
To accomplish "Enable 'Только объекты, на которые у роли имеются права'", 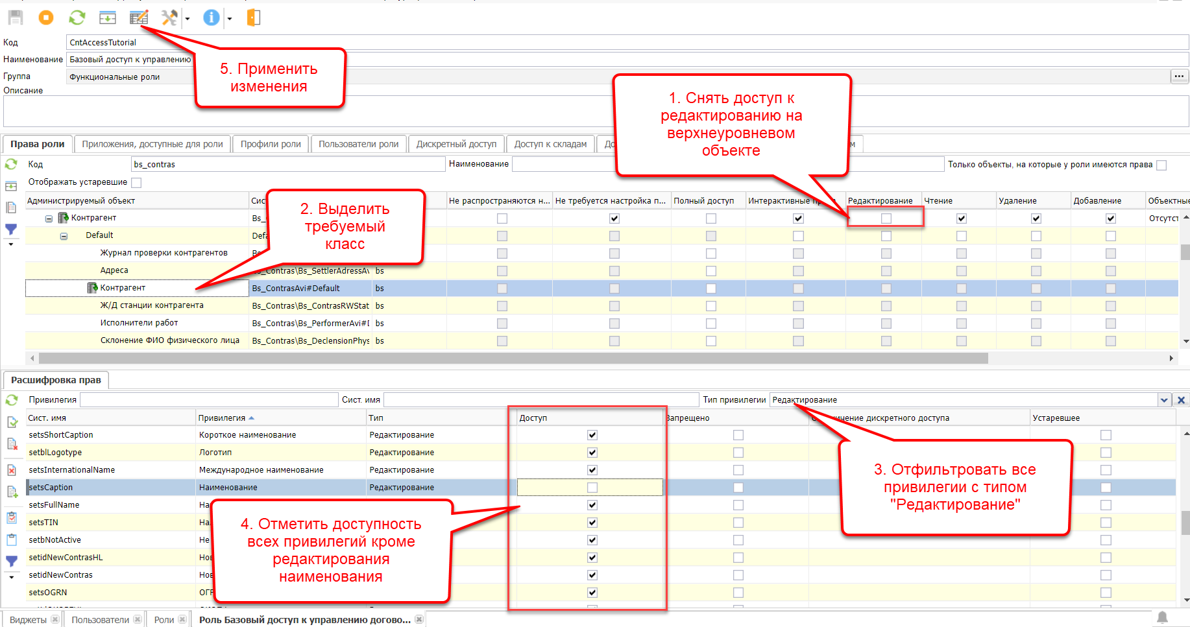I will click(x=1161, y=165).
